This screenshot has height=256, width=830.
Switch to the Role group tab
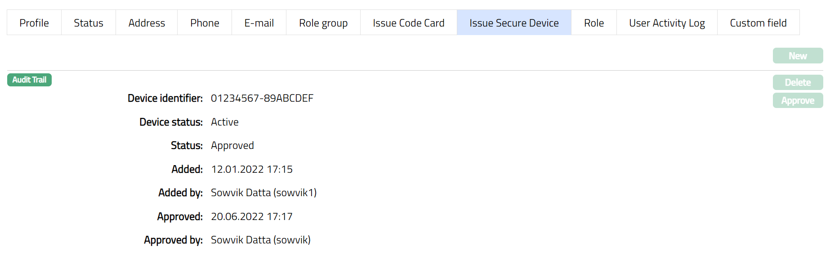[x=323, y=23]
